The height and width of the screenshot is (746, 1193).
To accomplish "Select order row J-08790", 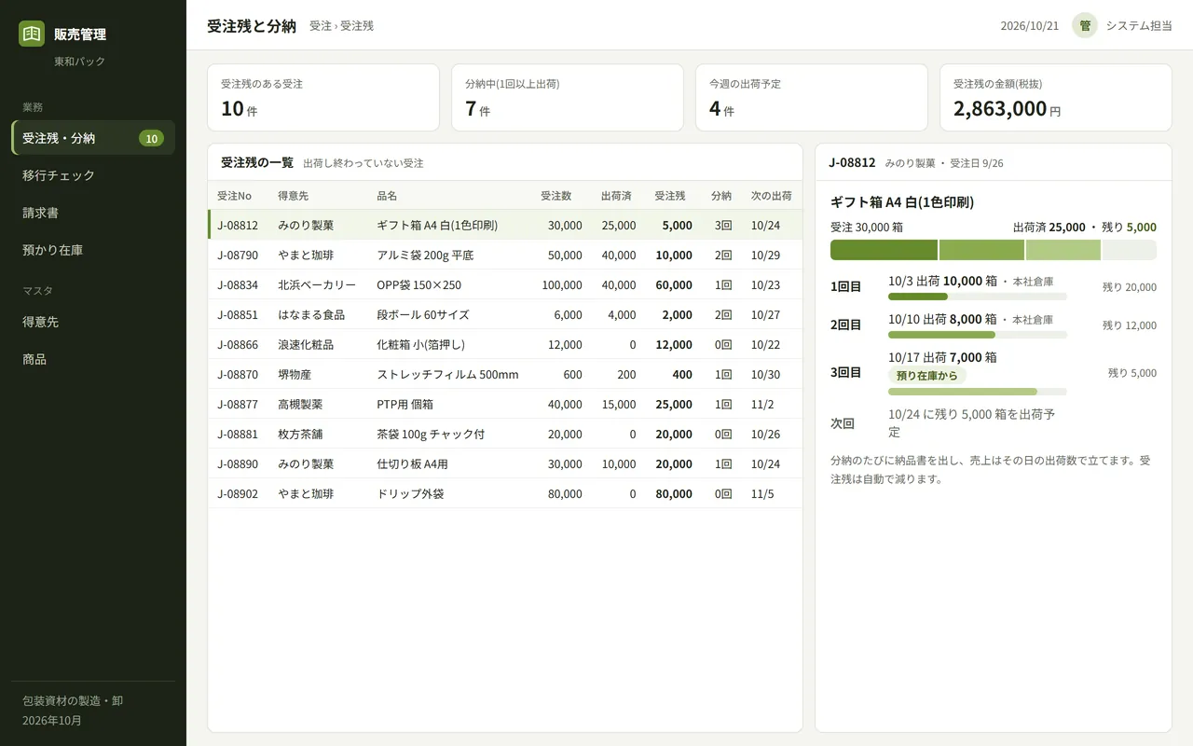I will click(504, 255).
